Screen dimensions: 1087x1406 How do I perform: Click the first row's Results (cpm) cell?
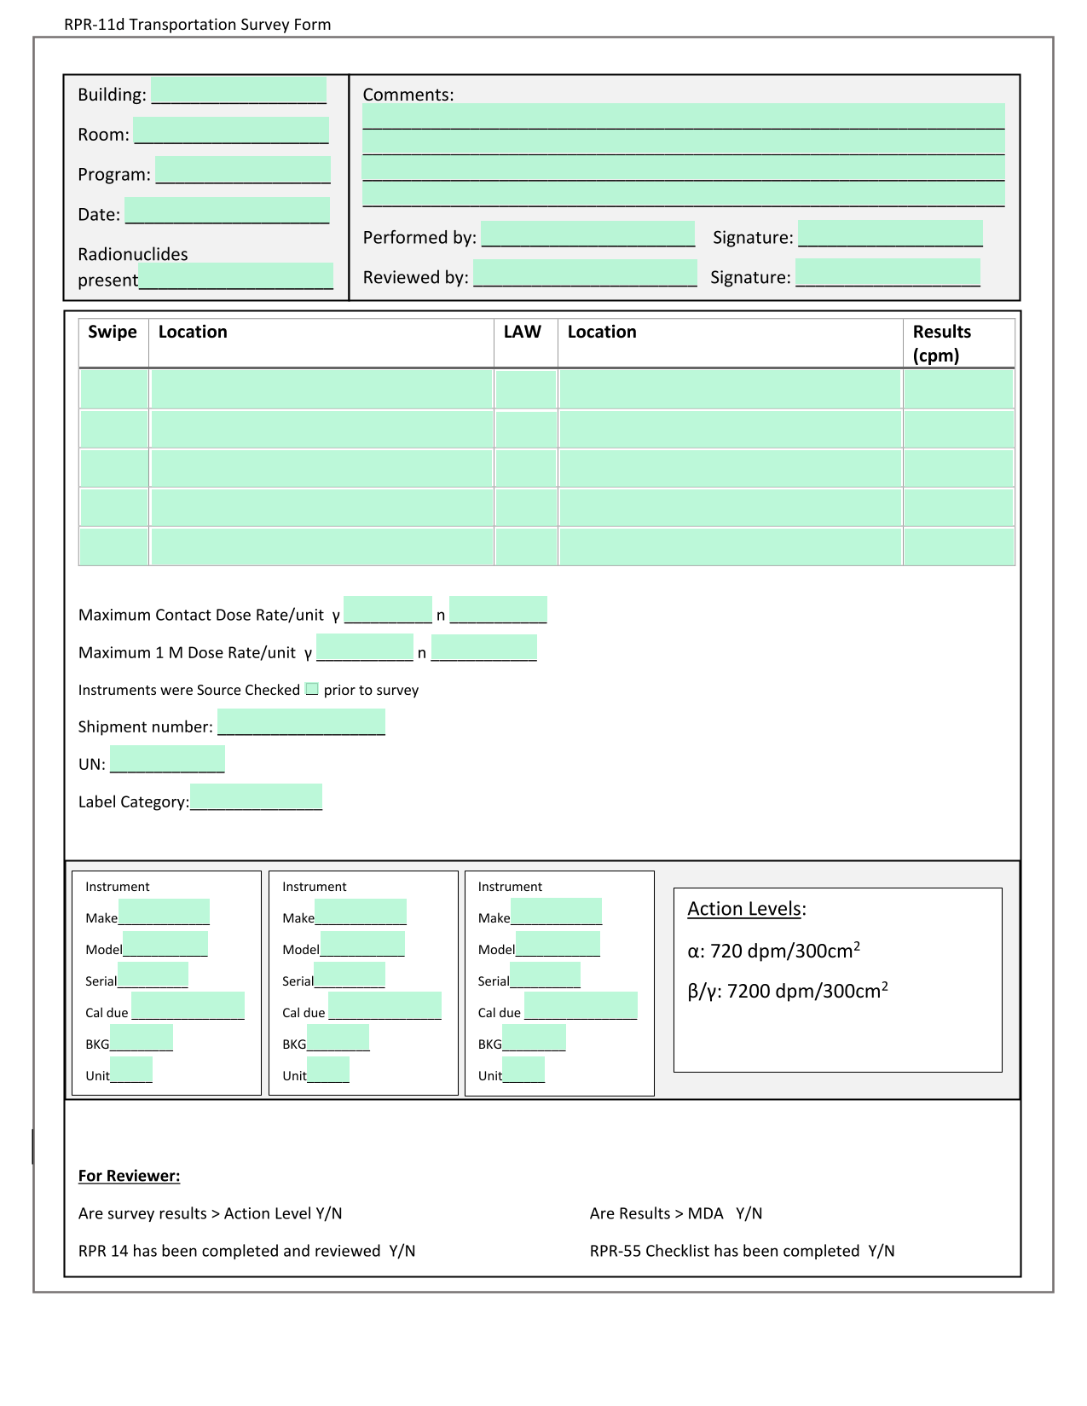pyautogui.click(x=959, y=389)
